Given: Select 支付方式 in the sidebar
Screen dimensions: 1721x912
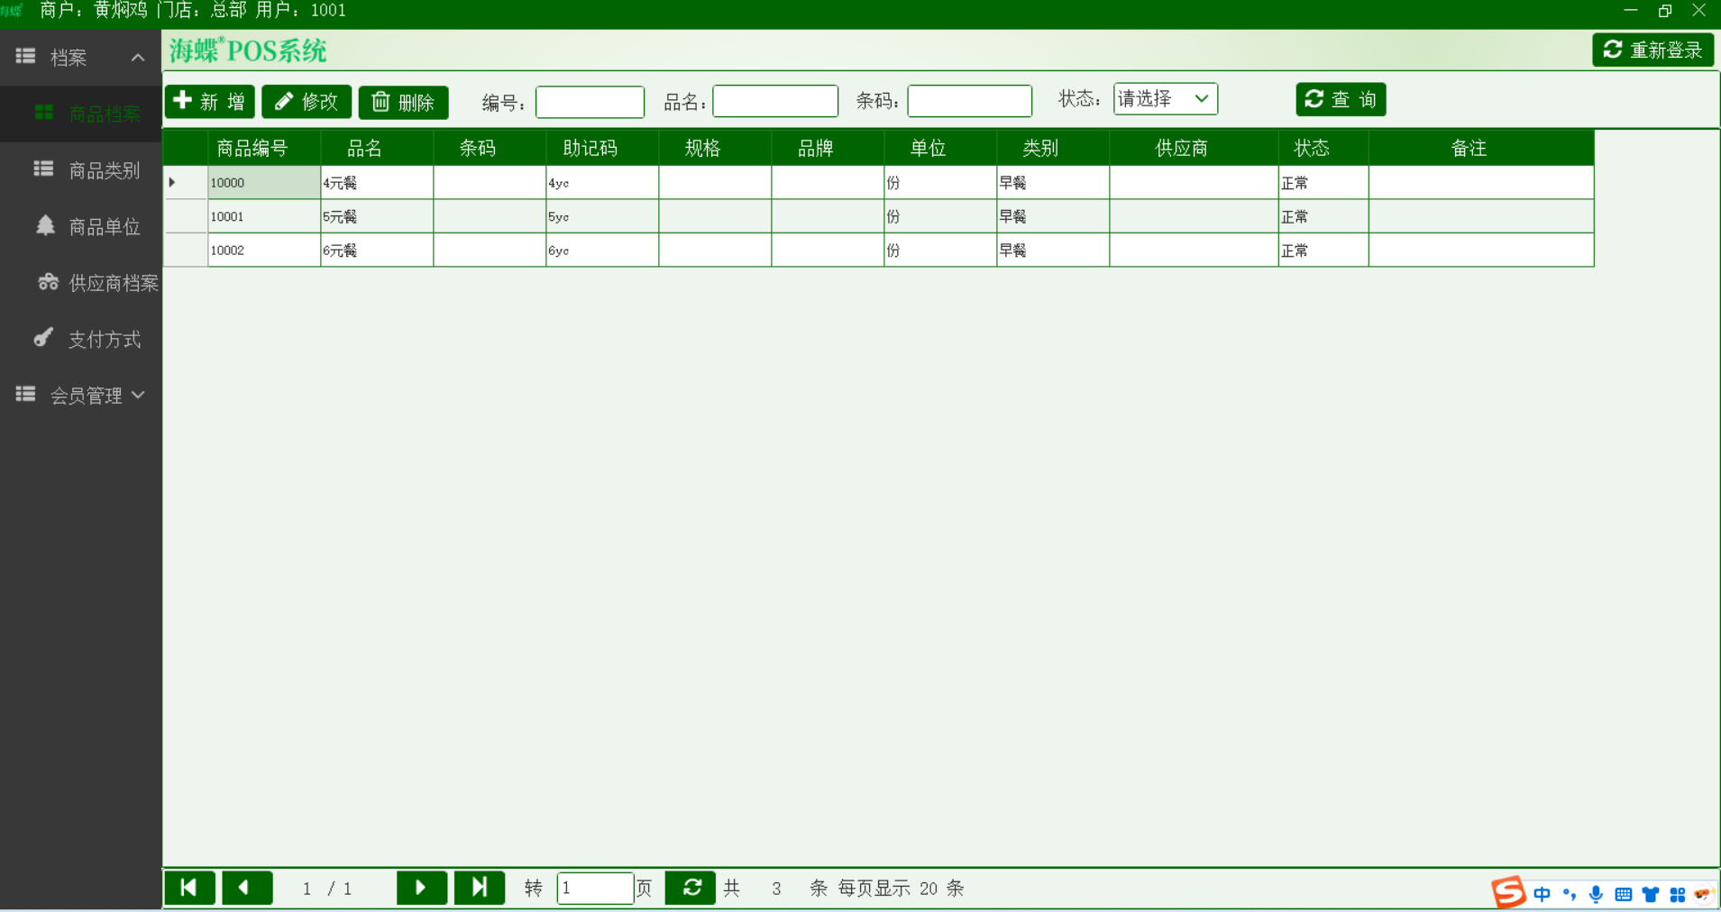Looking at the screenshot, I should (x=105, y=340).
